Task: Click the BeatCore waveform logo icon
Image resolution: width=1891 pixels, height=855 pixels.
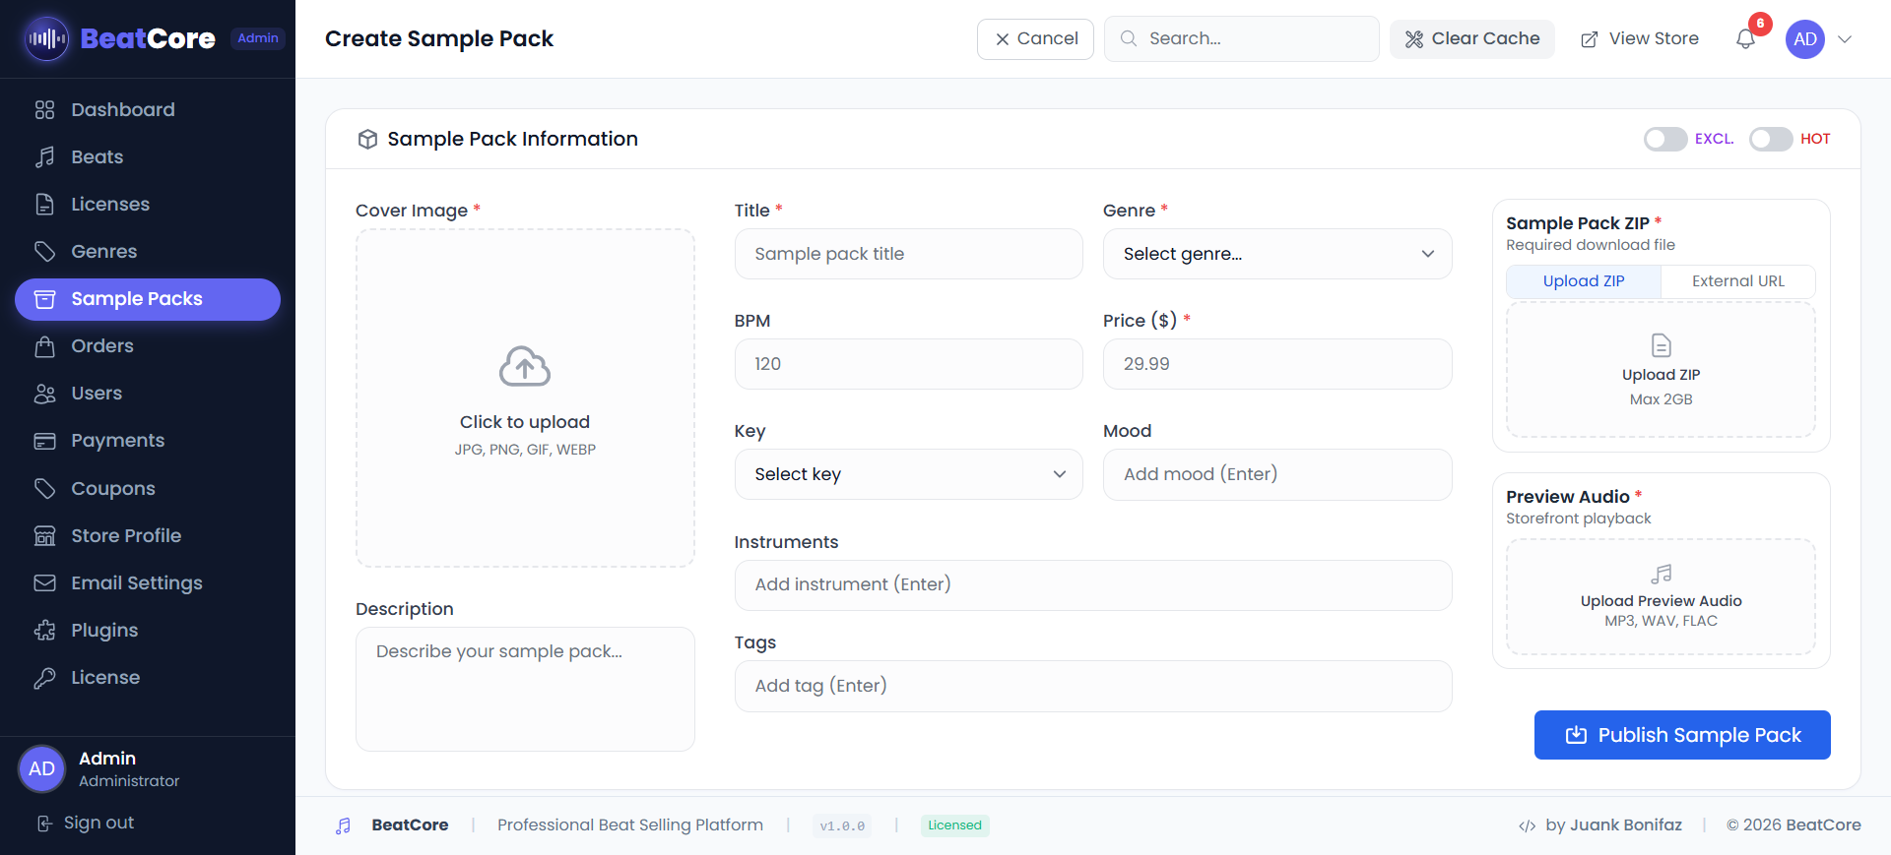Action: tap(46, 38)
